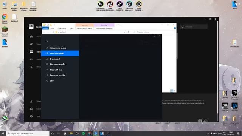Expand quick access toolbar dropdown
This screenshot has height=136, width=242.
coord(53,25)
